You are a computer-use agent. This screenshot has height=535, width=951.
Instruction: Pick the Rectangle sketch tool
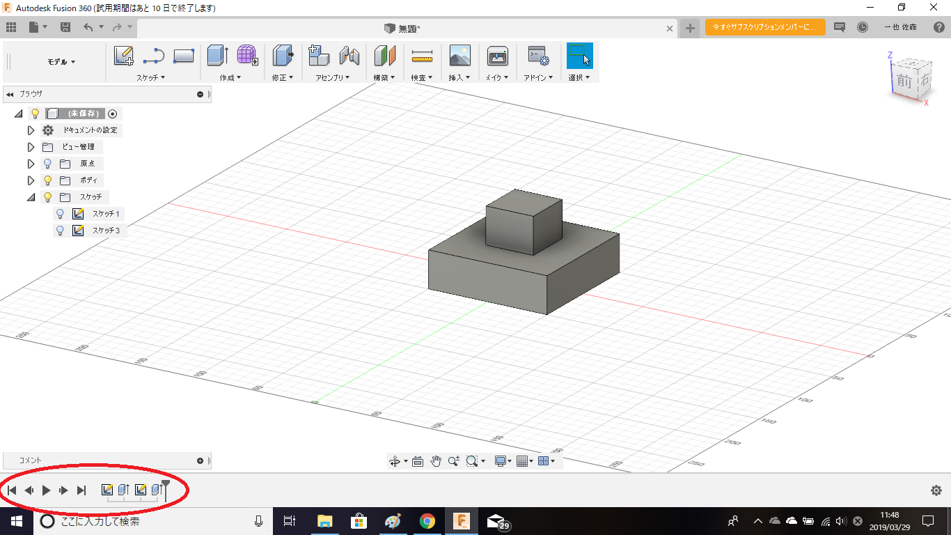tap(184, 56)
